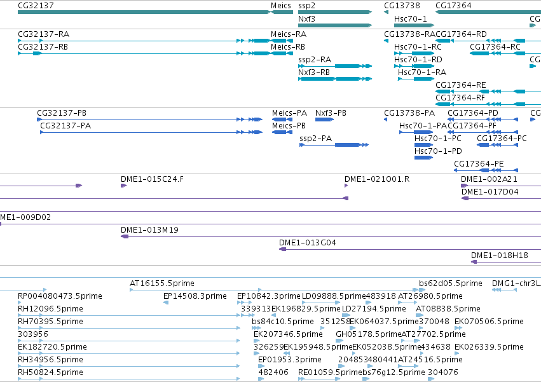Click the CG17364-PE protein label
This screenshot has width=541, height=382.
tap(479, 163)
